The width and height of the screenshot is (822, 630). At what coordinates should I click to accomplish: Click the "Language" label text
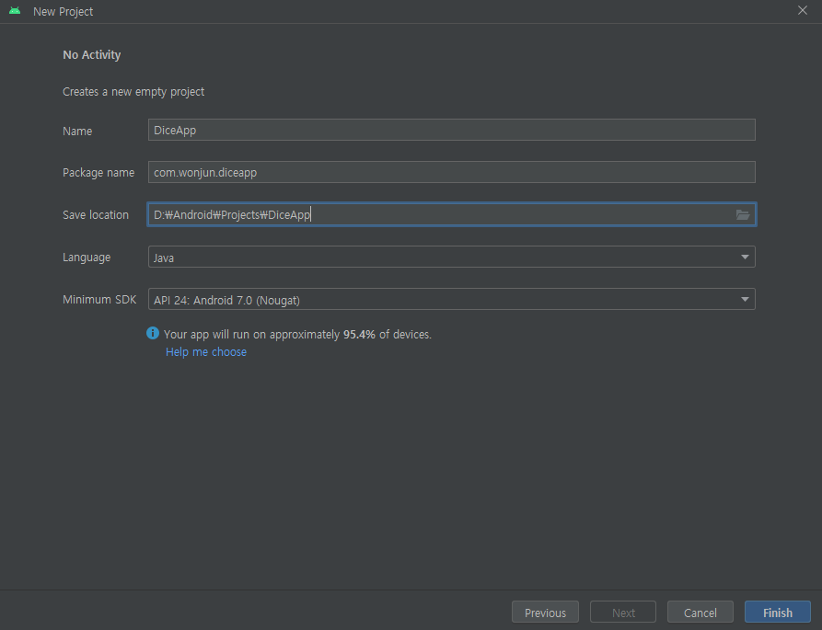(87, 258)
